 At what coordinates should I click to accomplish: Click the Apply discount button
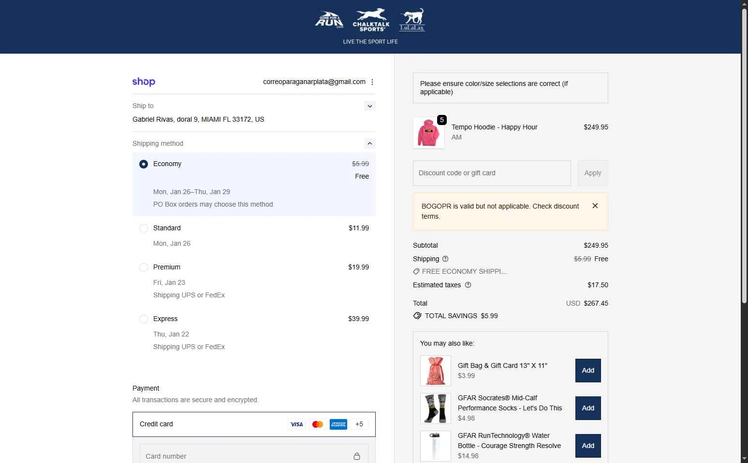pos(593,173)
